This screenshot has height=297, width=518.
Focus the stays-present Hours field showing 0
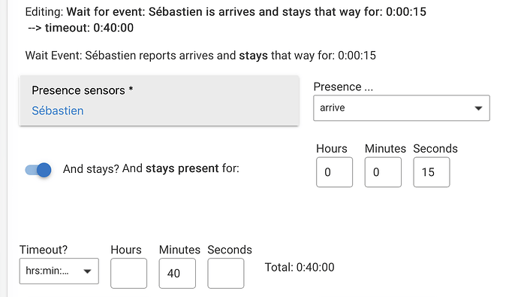(334, 172)
